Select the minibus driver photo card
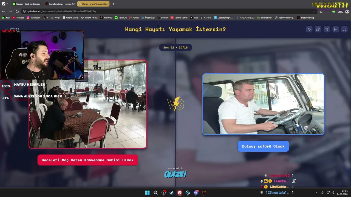Screen dimensions: 351x197 pyautogui.click(x=263, y=104)
